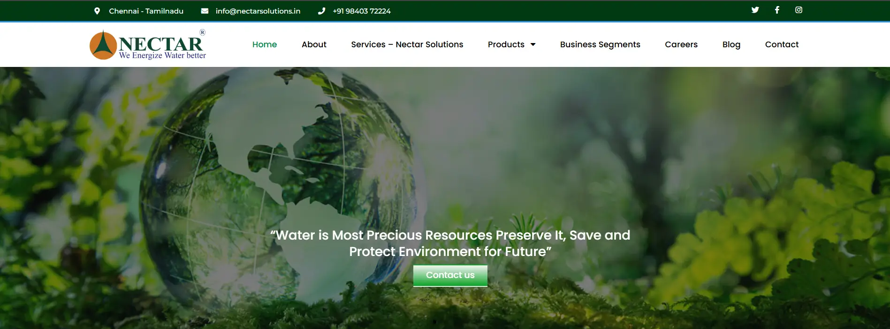Click the green Contact us button

coord(450,276)
